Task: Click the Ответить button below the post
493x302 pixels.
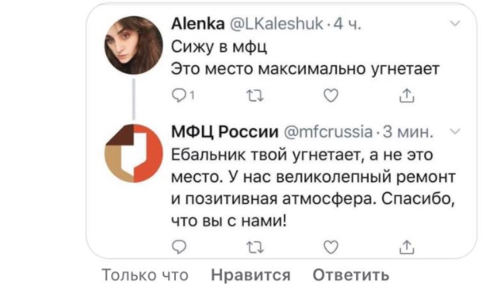Action: click(x=351, y=275)
